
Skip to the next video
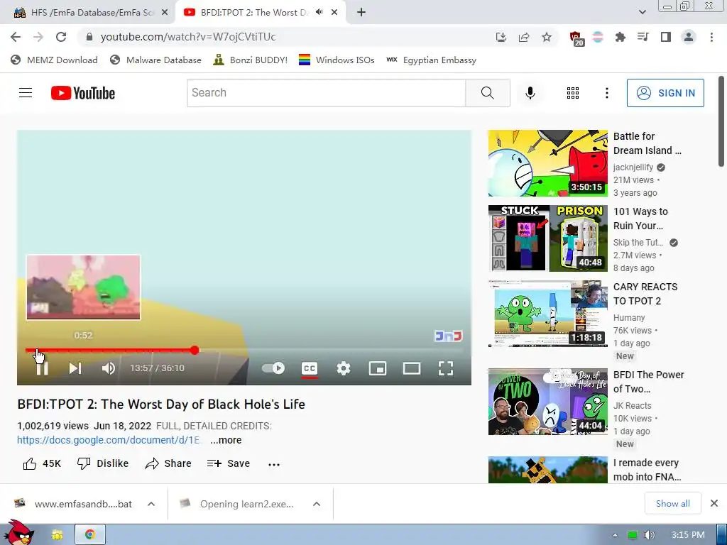coord(75,368)
